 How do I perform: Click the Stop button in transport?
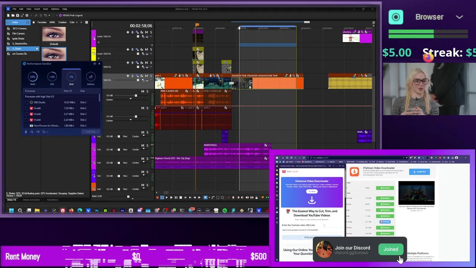click(180, 198)
